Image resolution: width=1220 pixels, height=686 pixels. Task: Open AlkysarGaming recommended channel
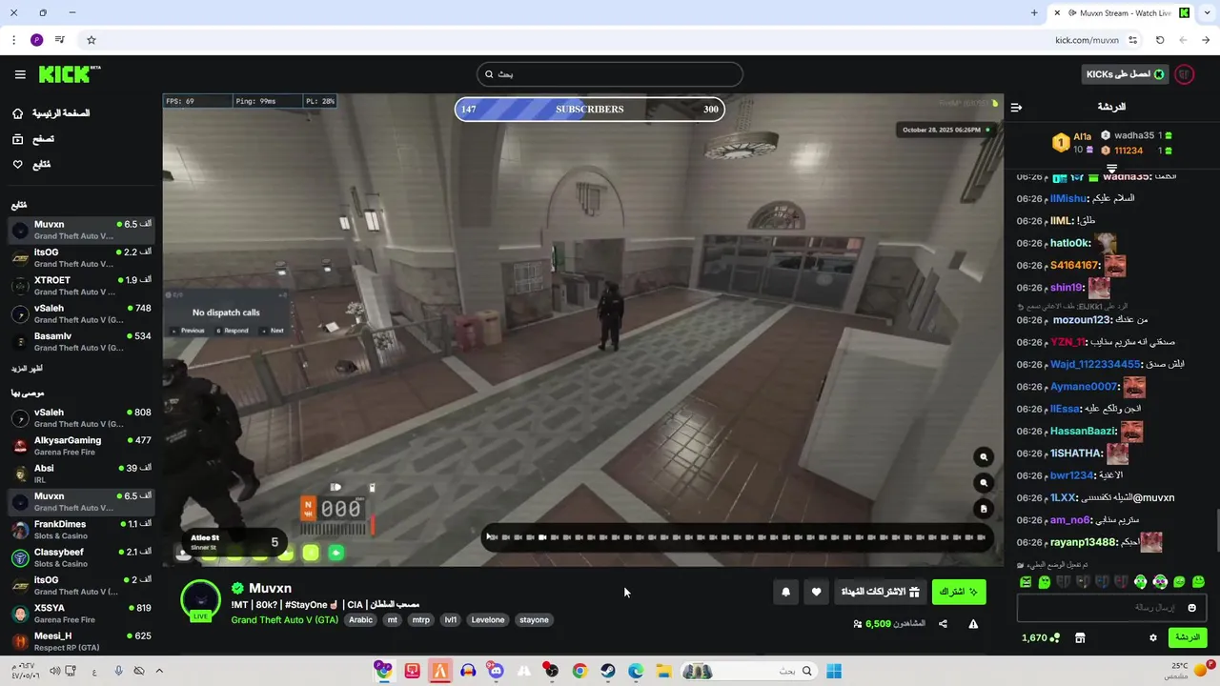point(80,446)
